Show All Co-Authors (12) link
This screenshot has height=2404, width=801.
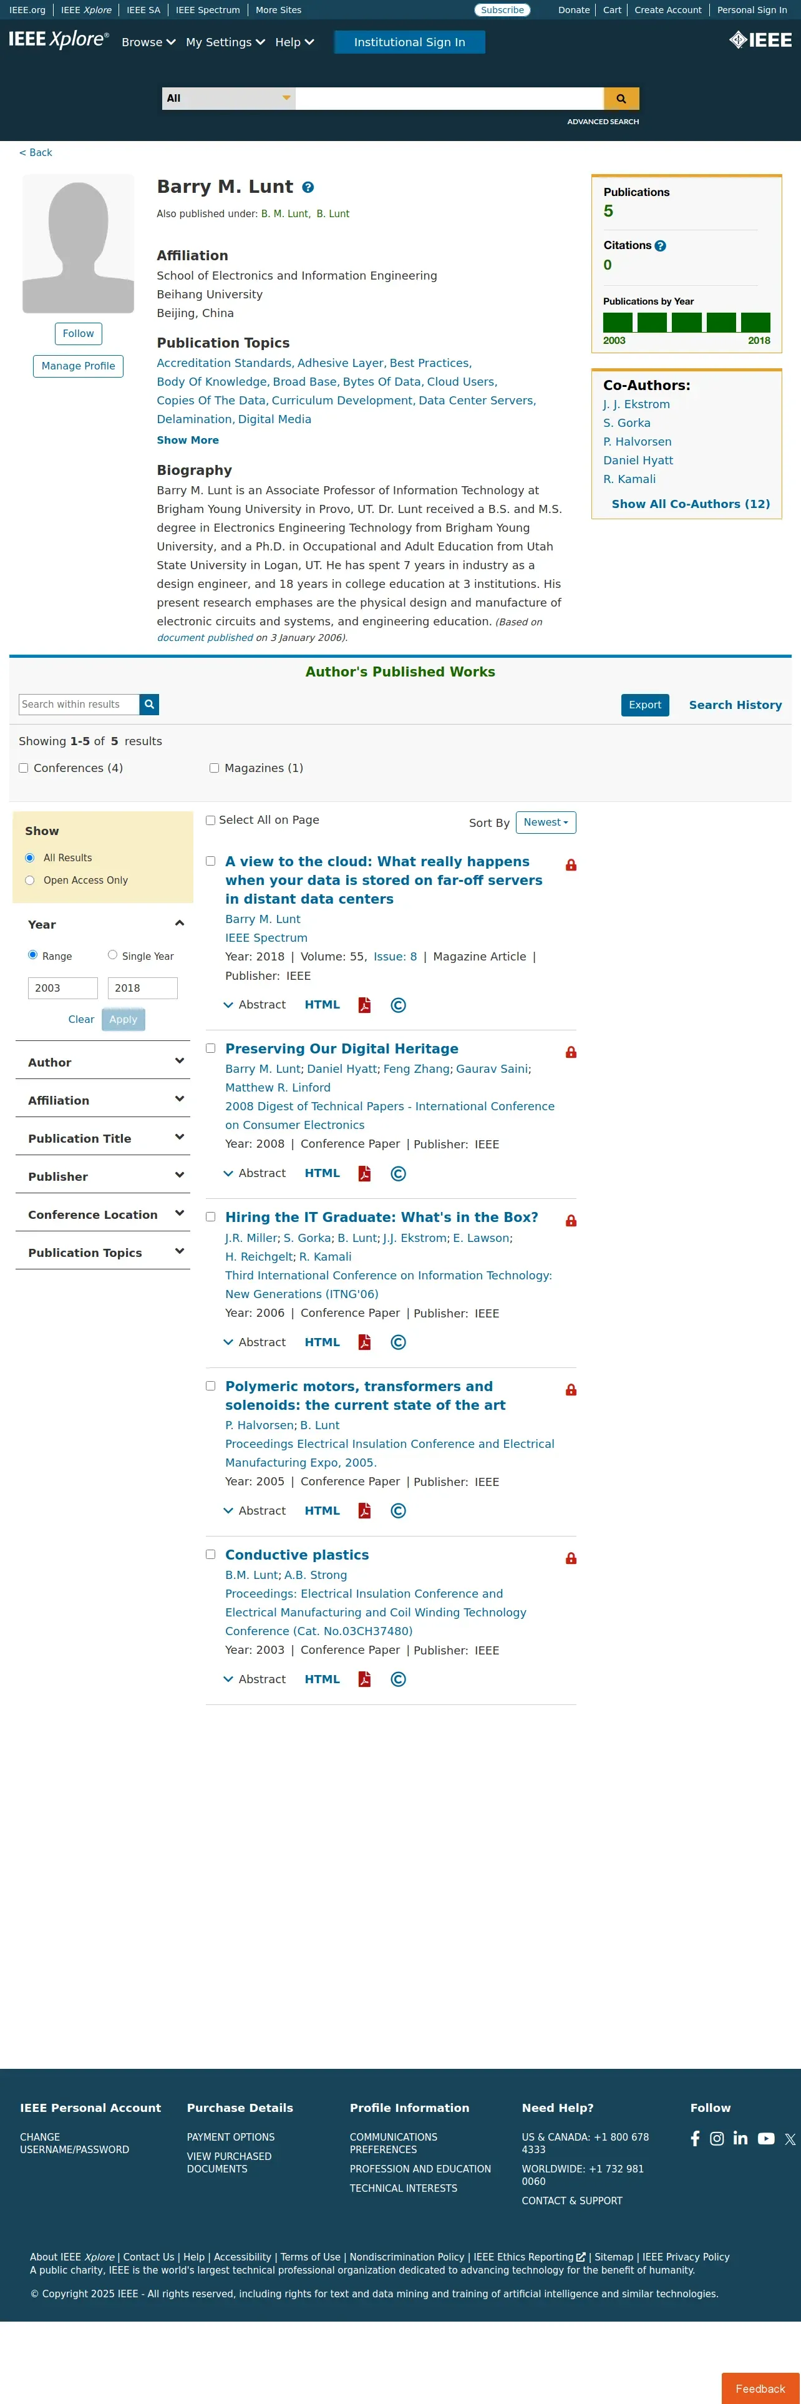pos(691,504)
